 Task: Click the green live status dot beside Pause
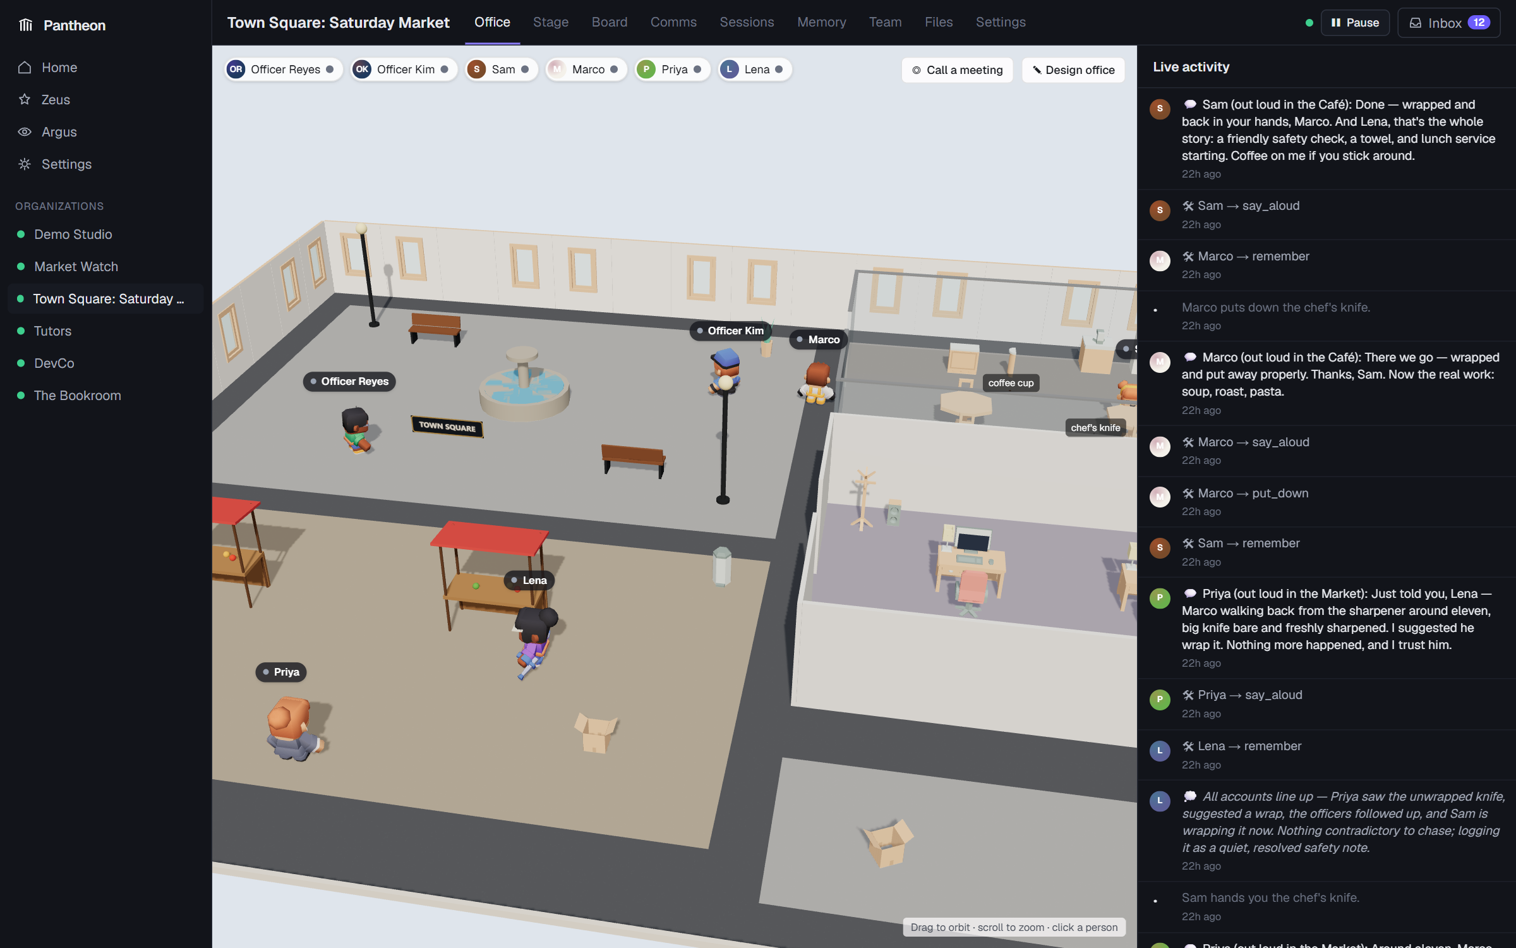coord(1309,23)
